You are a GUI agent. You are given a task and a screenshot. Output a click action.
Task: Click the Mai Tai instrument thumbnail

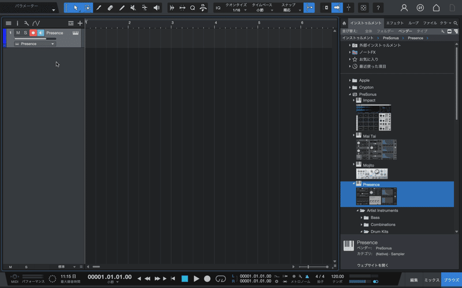377,150
